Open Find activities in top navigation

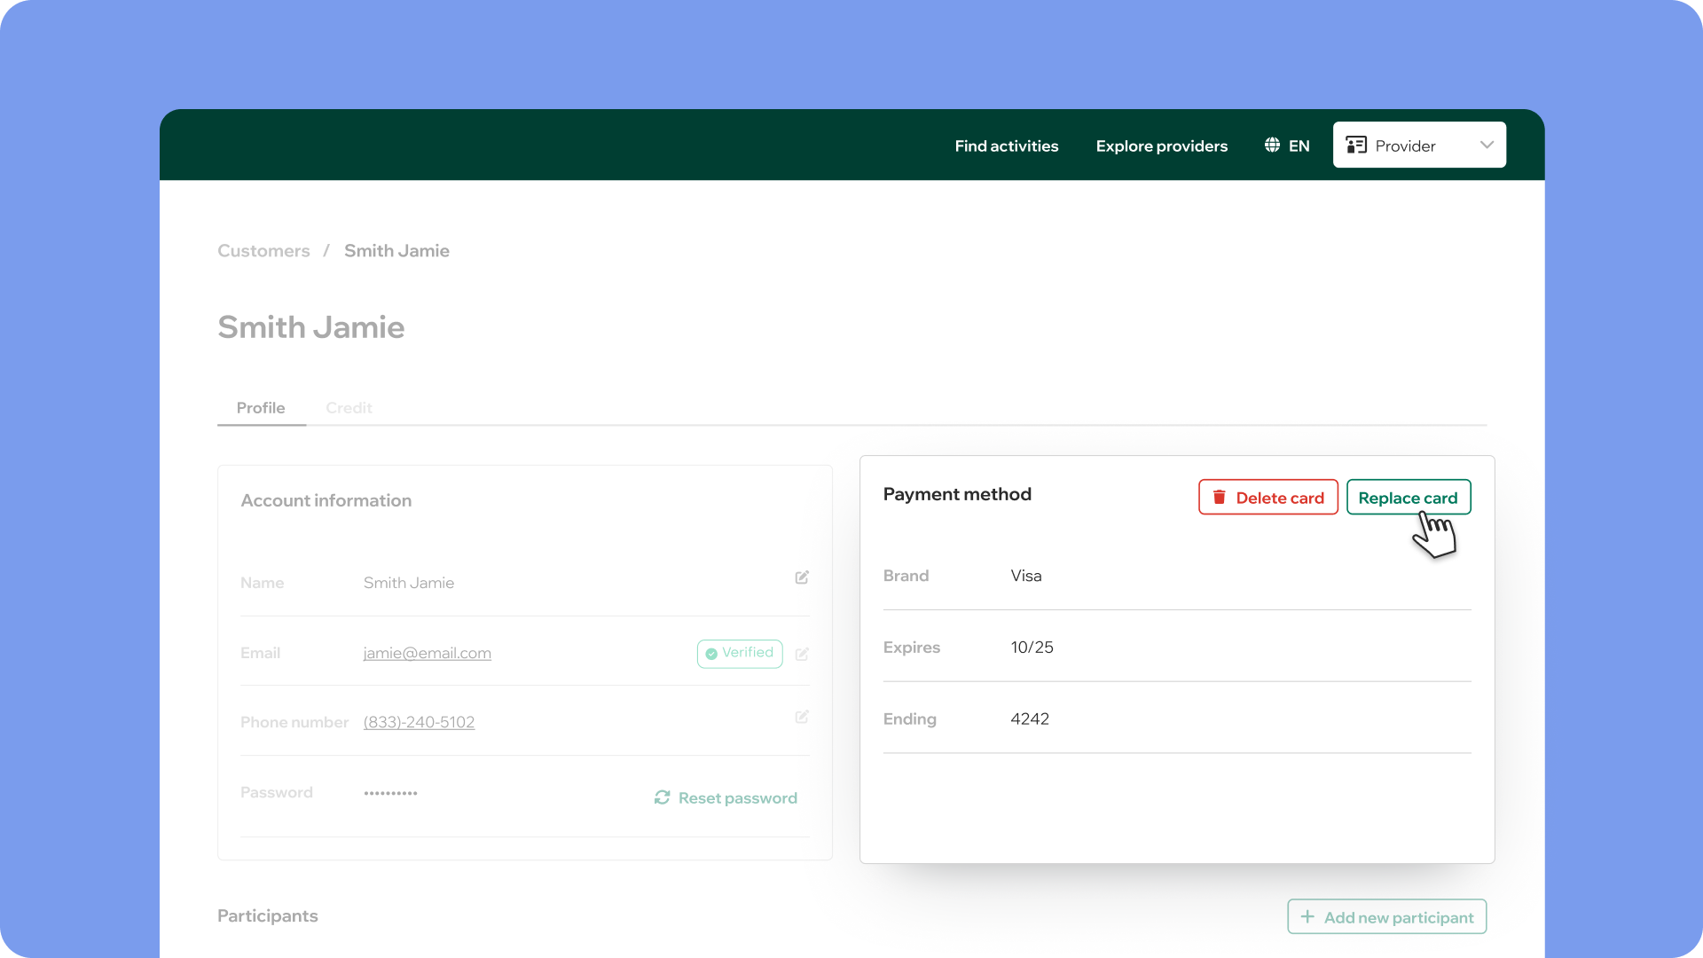click(x=1006, y=146)
